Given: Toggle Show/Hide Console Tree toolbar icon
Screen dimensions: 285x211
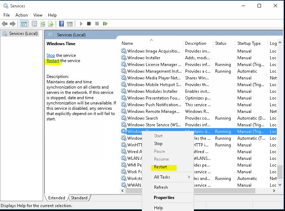Looking at the screenshot, I should (24, 24).
